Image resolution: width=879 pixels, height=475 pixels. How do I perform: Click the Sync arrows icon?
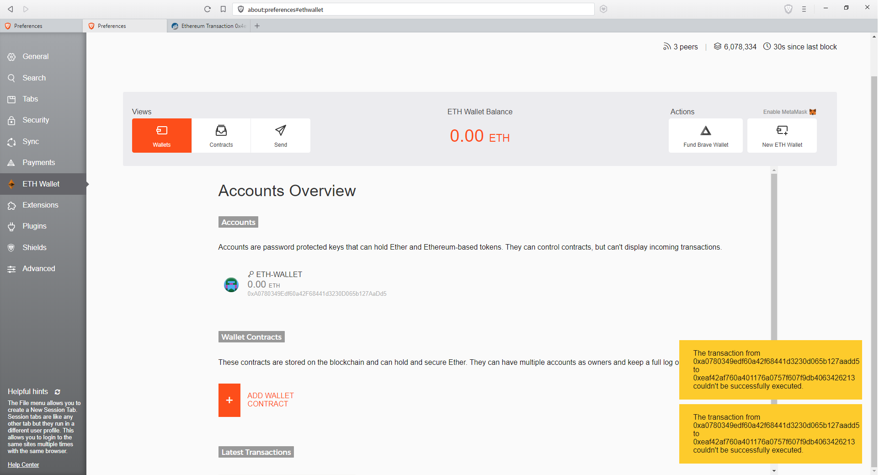pyautogui.click(x=11, y=142)
